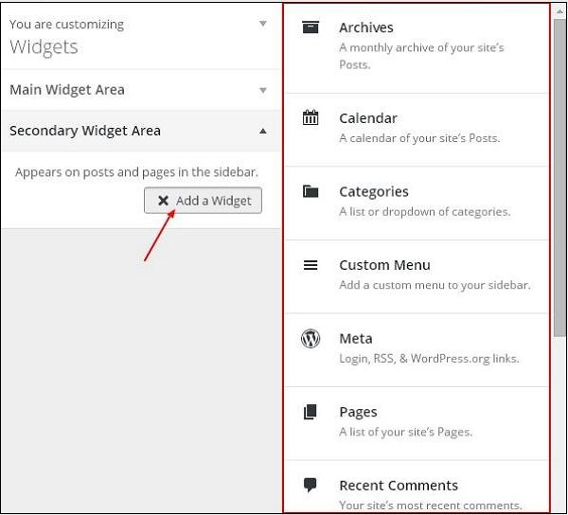The image size is (568, 515).
Task: Collapse the Widgets customizing panel arrow
Action: pos(263,23)
